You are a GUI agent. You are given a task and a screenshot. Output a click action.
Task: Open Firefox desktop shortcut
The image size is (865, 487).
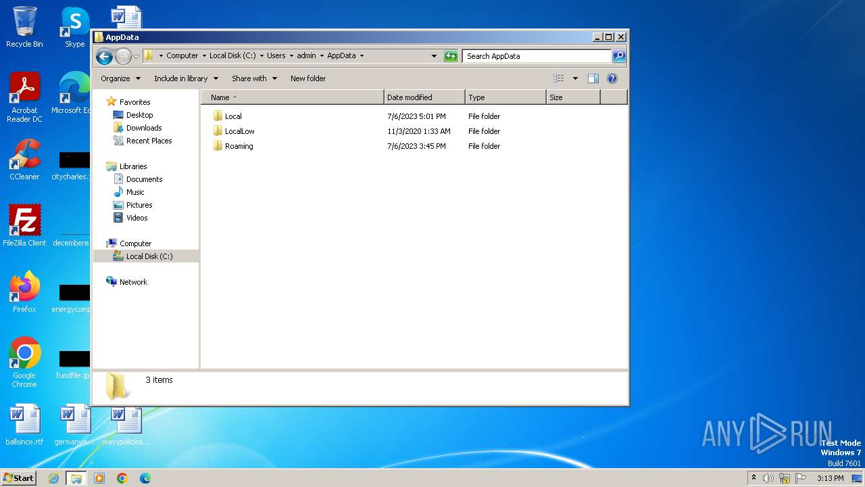point(24,292)
